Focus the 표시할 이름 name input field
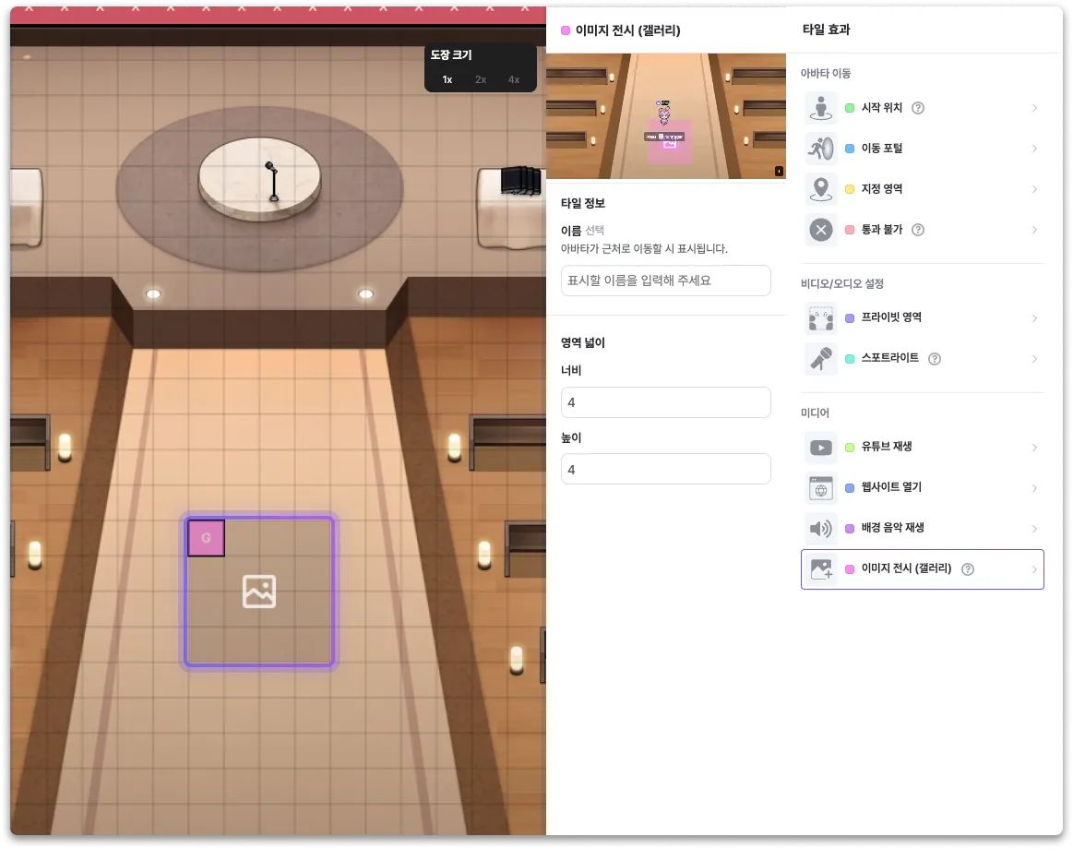This screenshot has width=1073, height=849. (665, 281)
